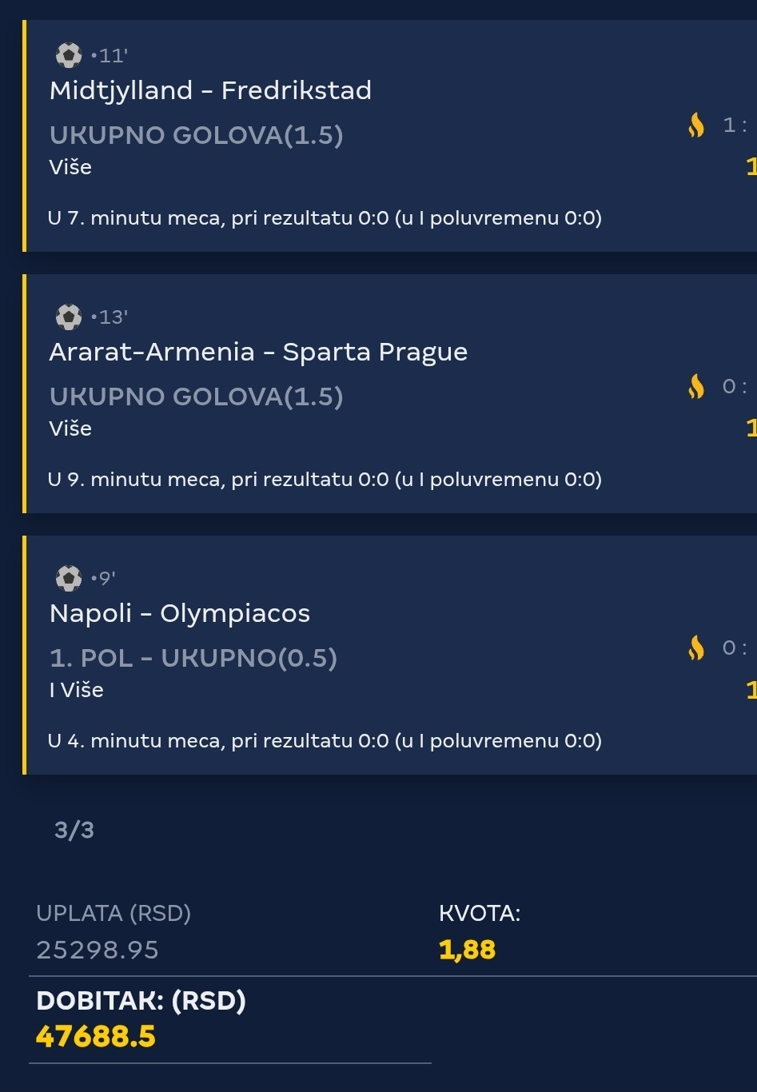Open the Midtjylland - Fredrikstad match
The height and width of the screenshot is (1092, 757).
(210, 90)
